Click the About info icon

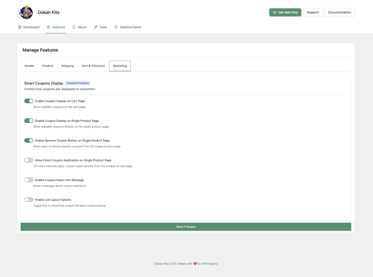coord(74,27)
